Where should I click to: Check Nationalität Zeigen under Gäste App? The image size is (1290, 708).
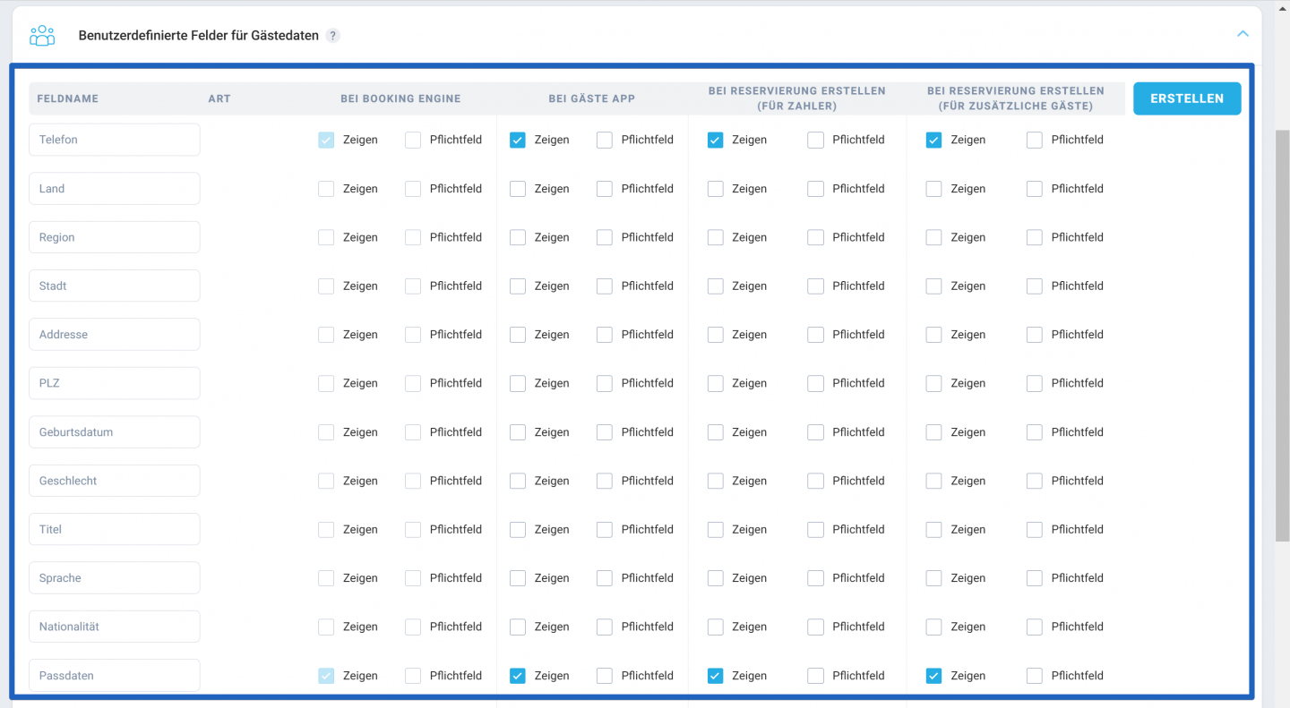(x=518, y=627)
